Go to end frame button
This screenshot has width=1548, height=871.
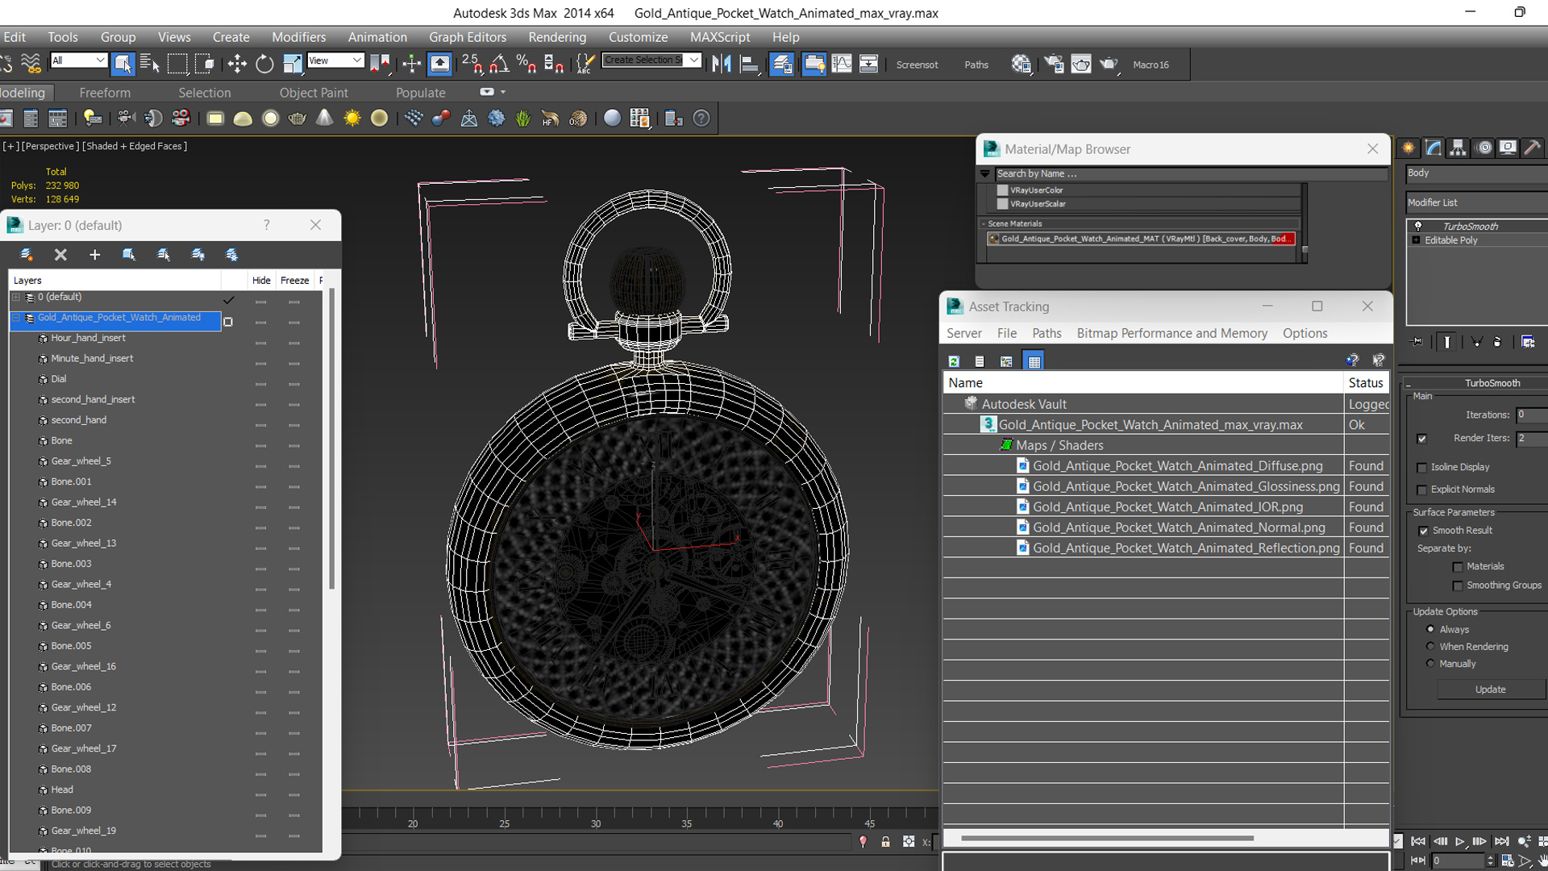(1501, 841)
